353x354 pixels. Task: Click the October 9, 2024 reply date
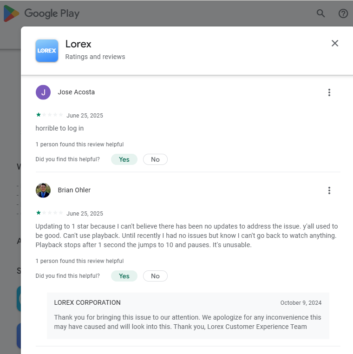[301, 303]
